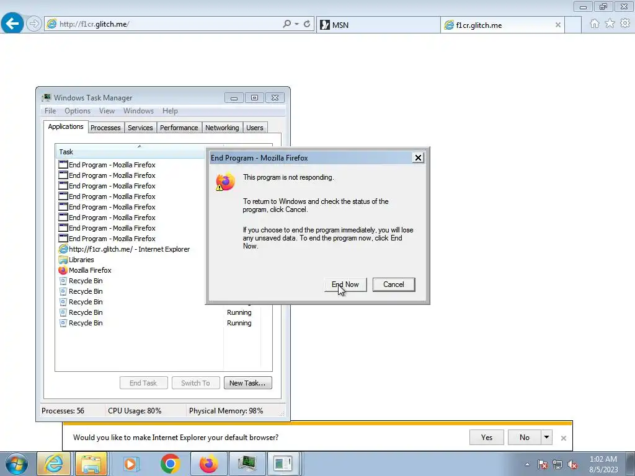Minimize the Windows Task Manager window

pos(234,98)
